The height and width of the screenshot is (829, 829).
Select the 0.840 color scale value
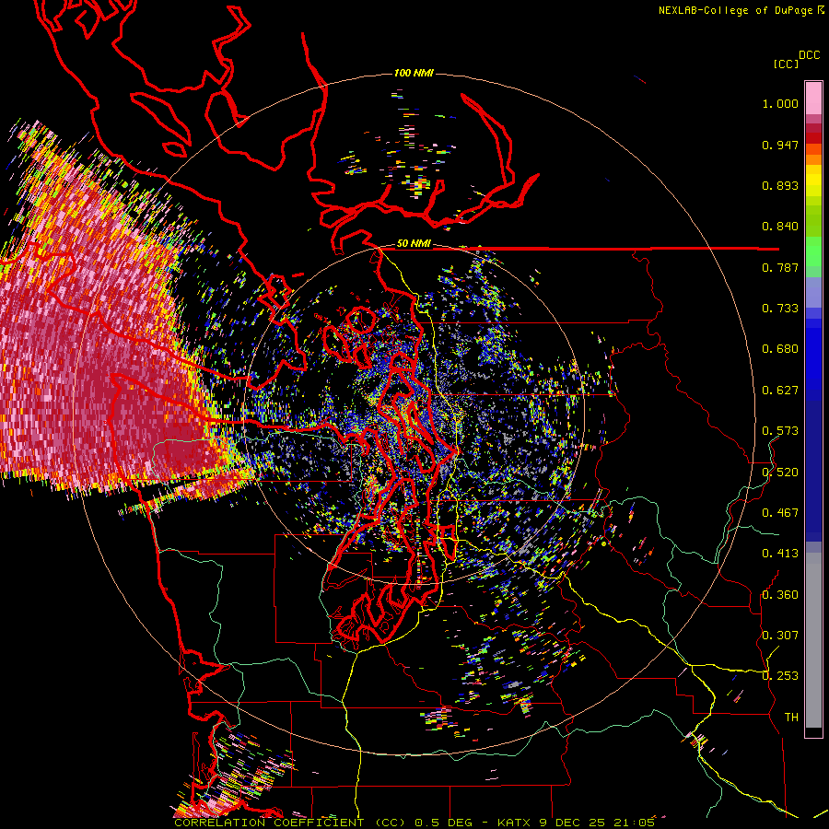pyautogui.click(x=780, y=227)
